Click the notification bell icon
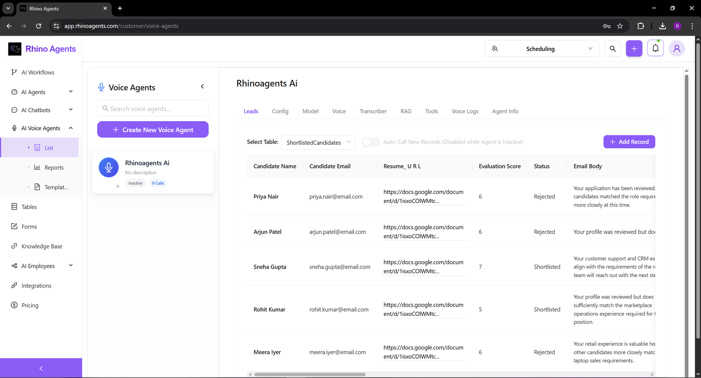The width and height of the screenshot is (701, 378). click(655, 49)
